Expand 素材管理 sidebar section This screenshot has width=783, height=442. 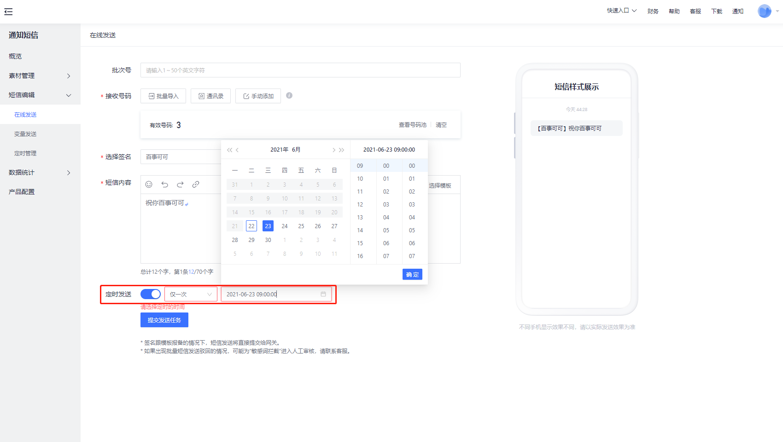point(40,76)
